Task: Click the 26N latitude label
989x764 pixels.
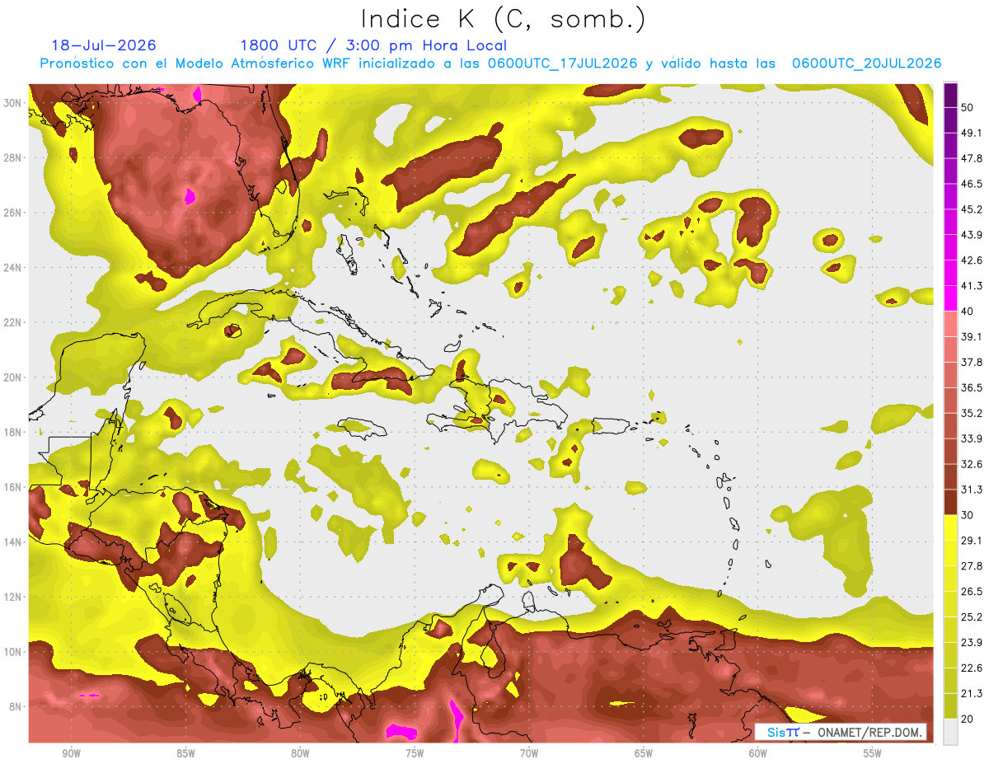Action: click(13, 212)
